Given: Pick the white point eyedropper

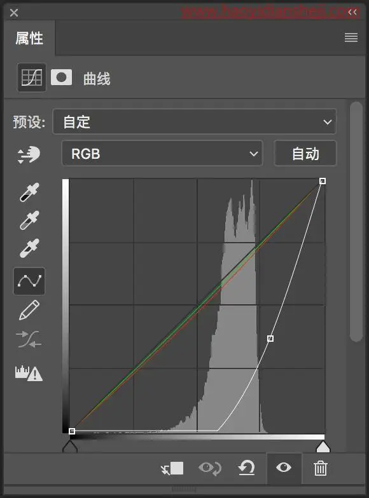Looking at the screenshot, I should [x=29, y=248].
